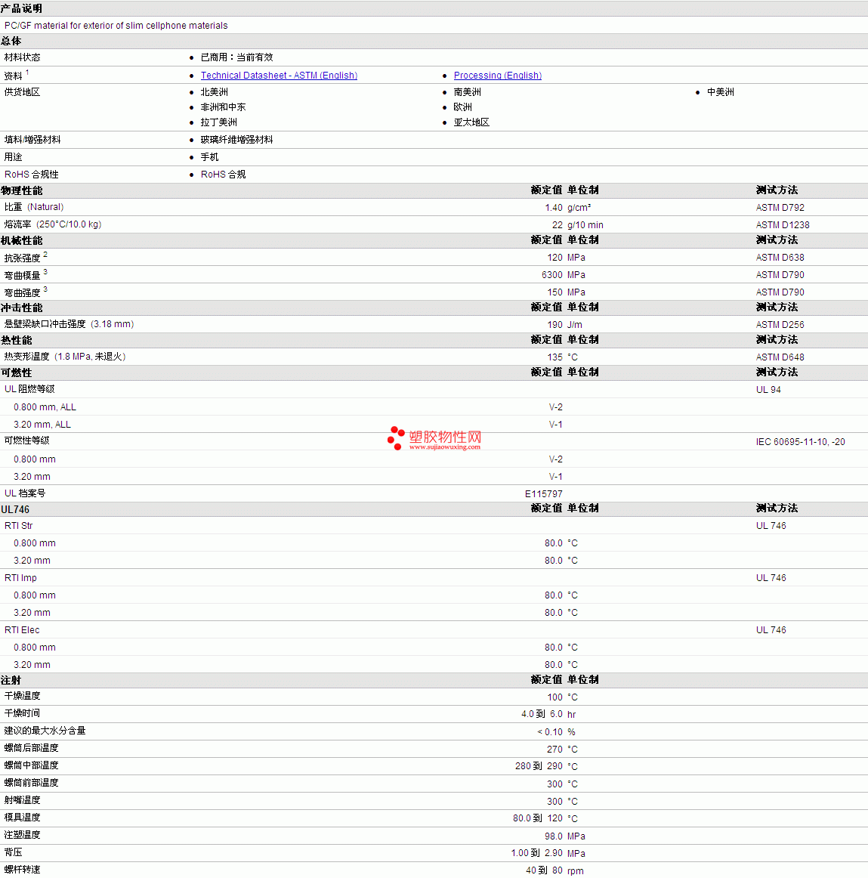Image resolution: width=868 pixels, height=878 pixels.
Task: Click the ASTM D256 test method
Action: pos(780,325)
